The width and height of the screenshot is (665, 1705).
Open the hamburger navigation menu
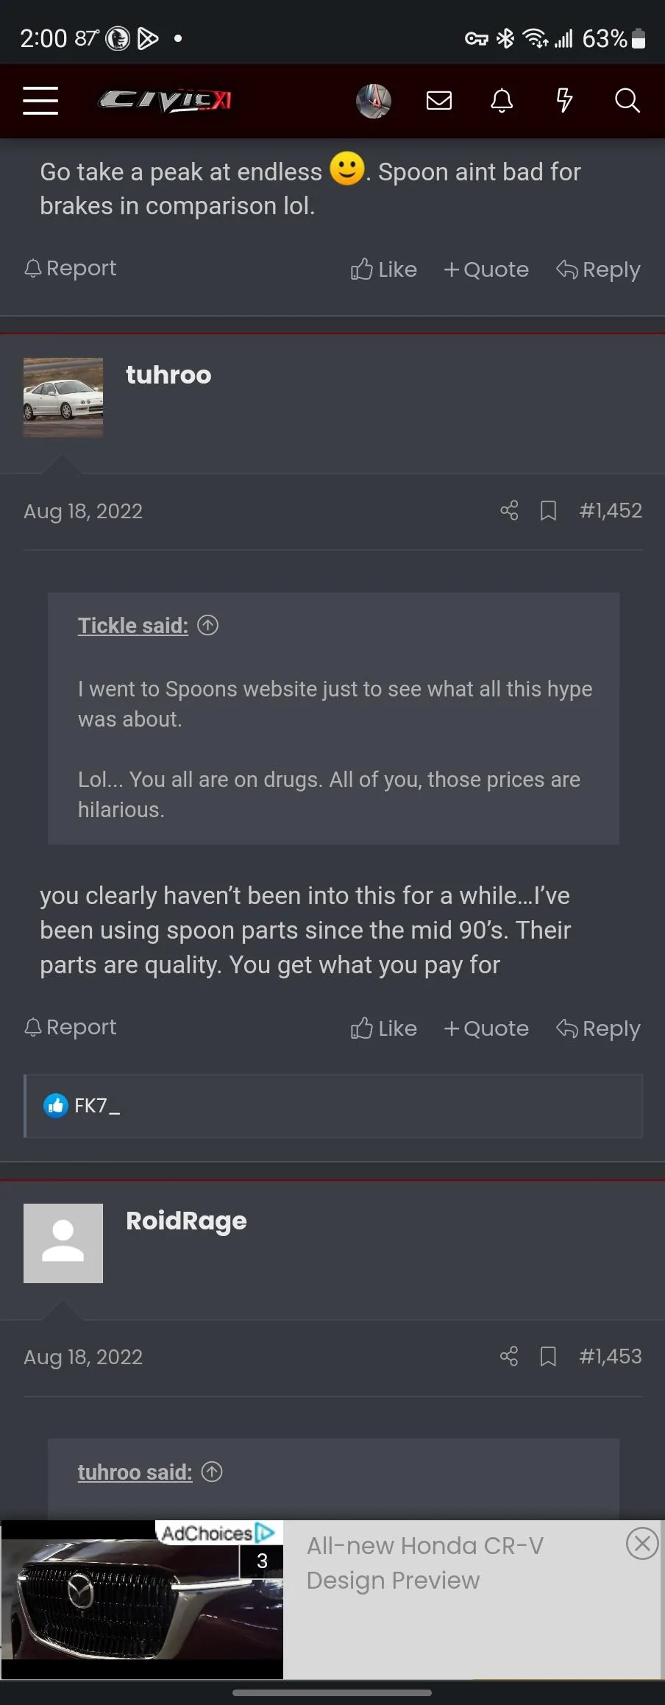click(x=40, y=101)
